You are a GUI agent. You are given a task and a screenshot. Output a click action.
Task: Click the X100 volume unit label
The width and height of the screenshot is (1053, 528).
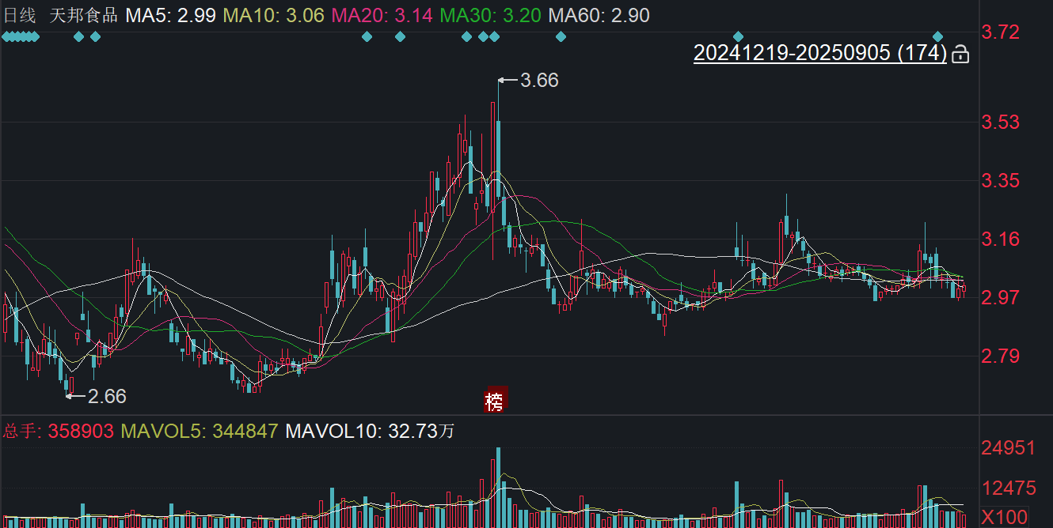click(1003, 518)
